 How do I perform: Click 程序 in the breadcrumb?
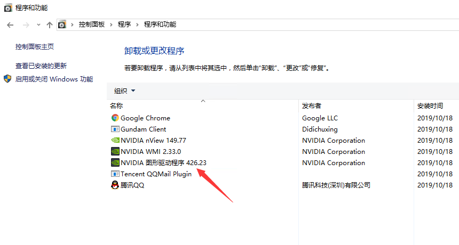coord(124,24)
